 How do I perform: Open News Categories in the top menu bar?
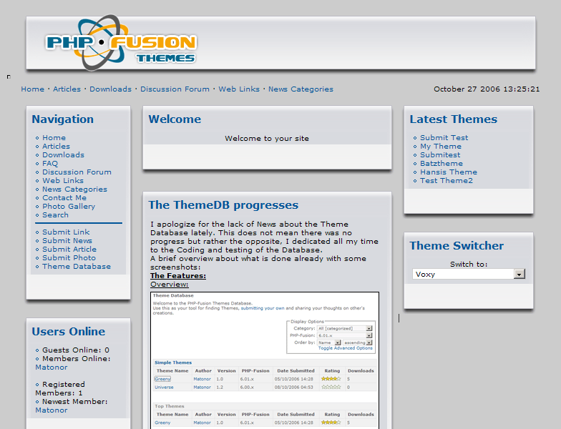(301, 89)
